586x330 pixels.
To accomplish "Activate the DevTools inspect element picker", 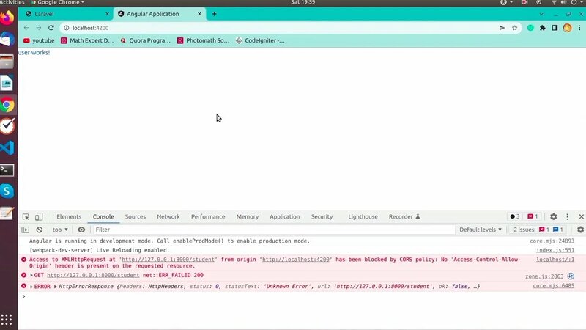I will tap(26, 216).
